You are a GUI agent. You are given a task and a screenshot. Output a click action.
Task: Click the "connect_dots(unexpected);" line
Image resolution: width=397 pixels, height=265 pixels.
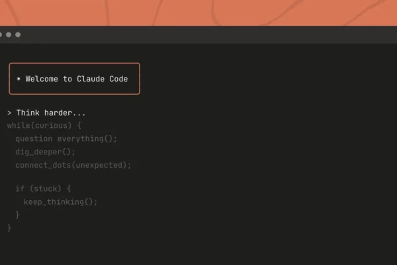(73, 165)
